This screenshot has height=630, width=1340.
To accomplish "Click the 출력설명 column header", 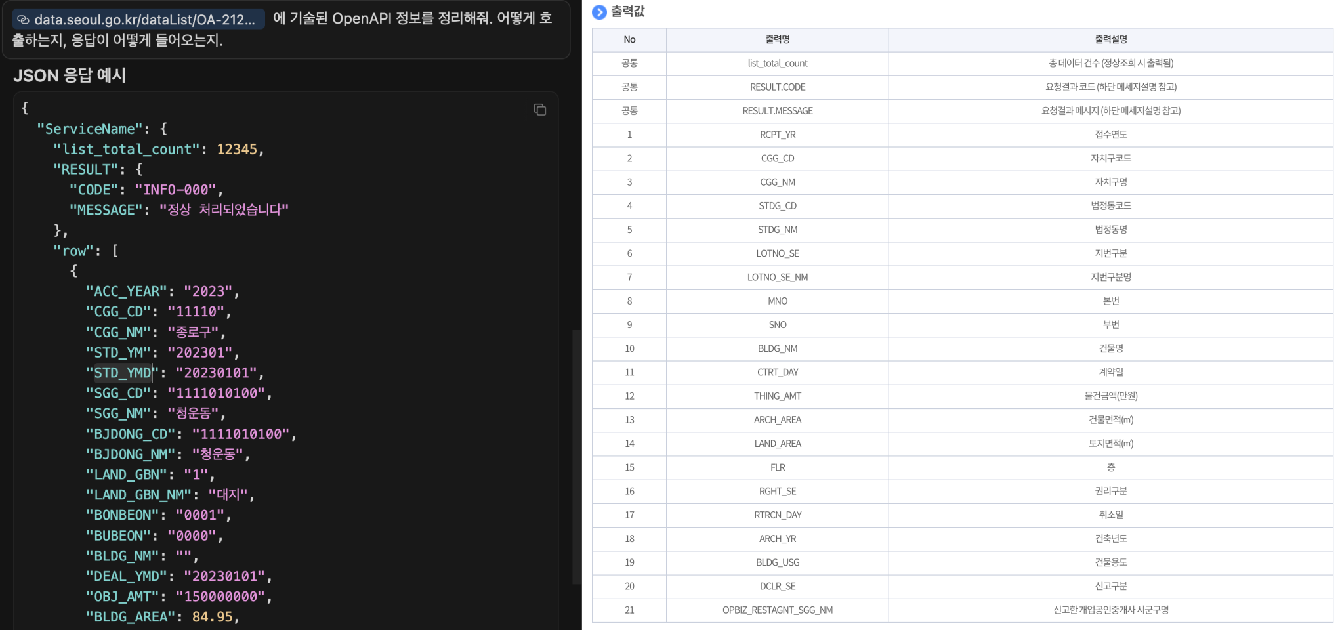I will coord(1110,39).
